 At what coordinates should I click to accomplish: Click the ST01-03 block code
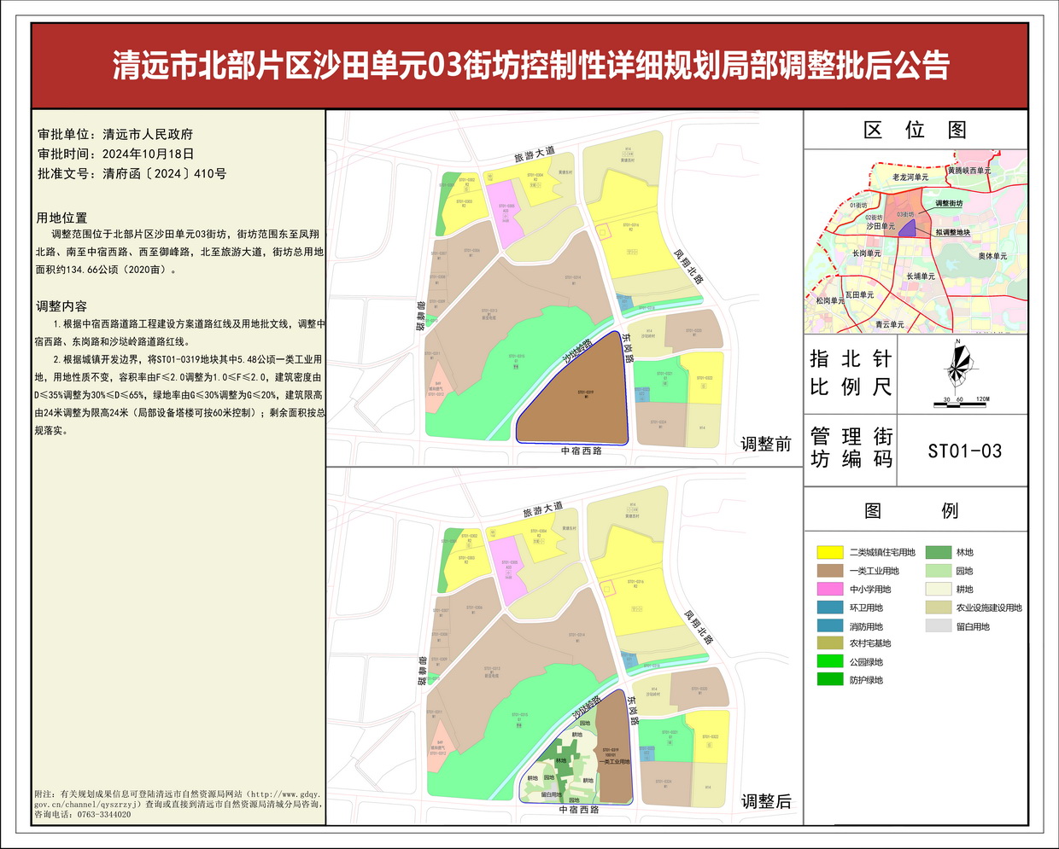tap(964, 451)
